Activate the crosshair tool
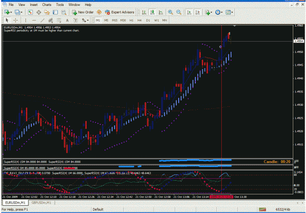The image size is (306, 213). click(x=15, y=20)
